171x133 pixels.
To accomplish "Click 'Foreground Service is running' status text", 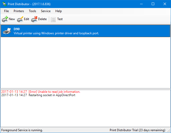I will tap(22, 130).
